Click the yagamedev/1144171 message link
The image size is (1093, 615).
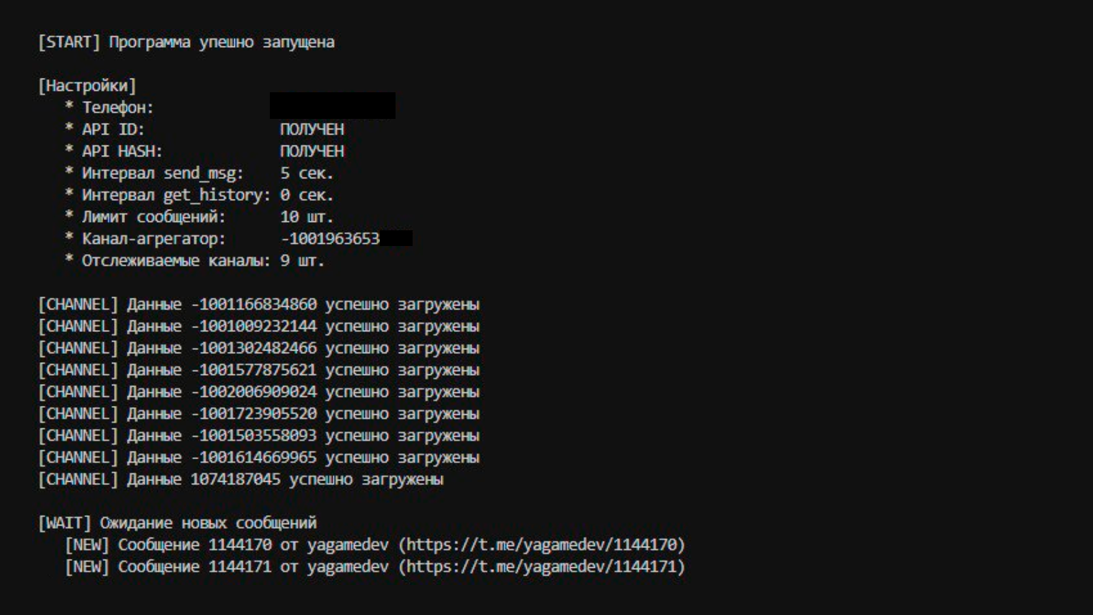click(542, 566)
